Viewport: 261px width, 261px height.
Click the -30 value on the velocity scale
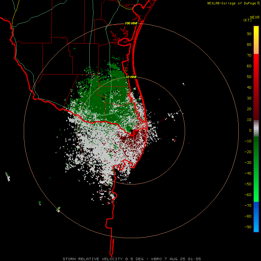click(x=248, y=163)
